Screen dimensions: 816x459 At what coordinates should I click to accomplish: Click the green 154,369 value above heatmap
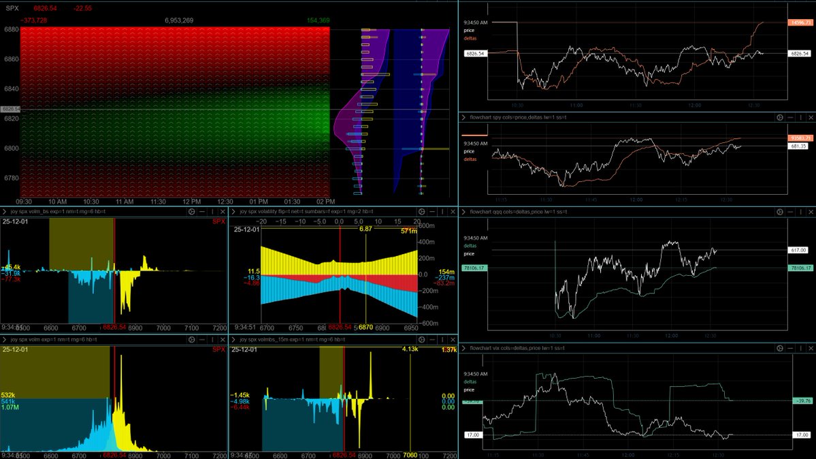(x=318, y=20)
